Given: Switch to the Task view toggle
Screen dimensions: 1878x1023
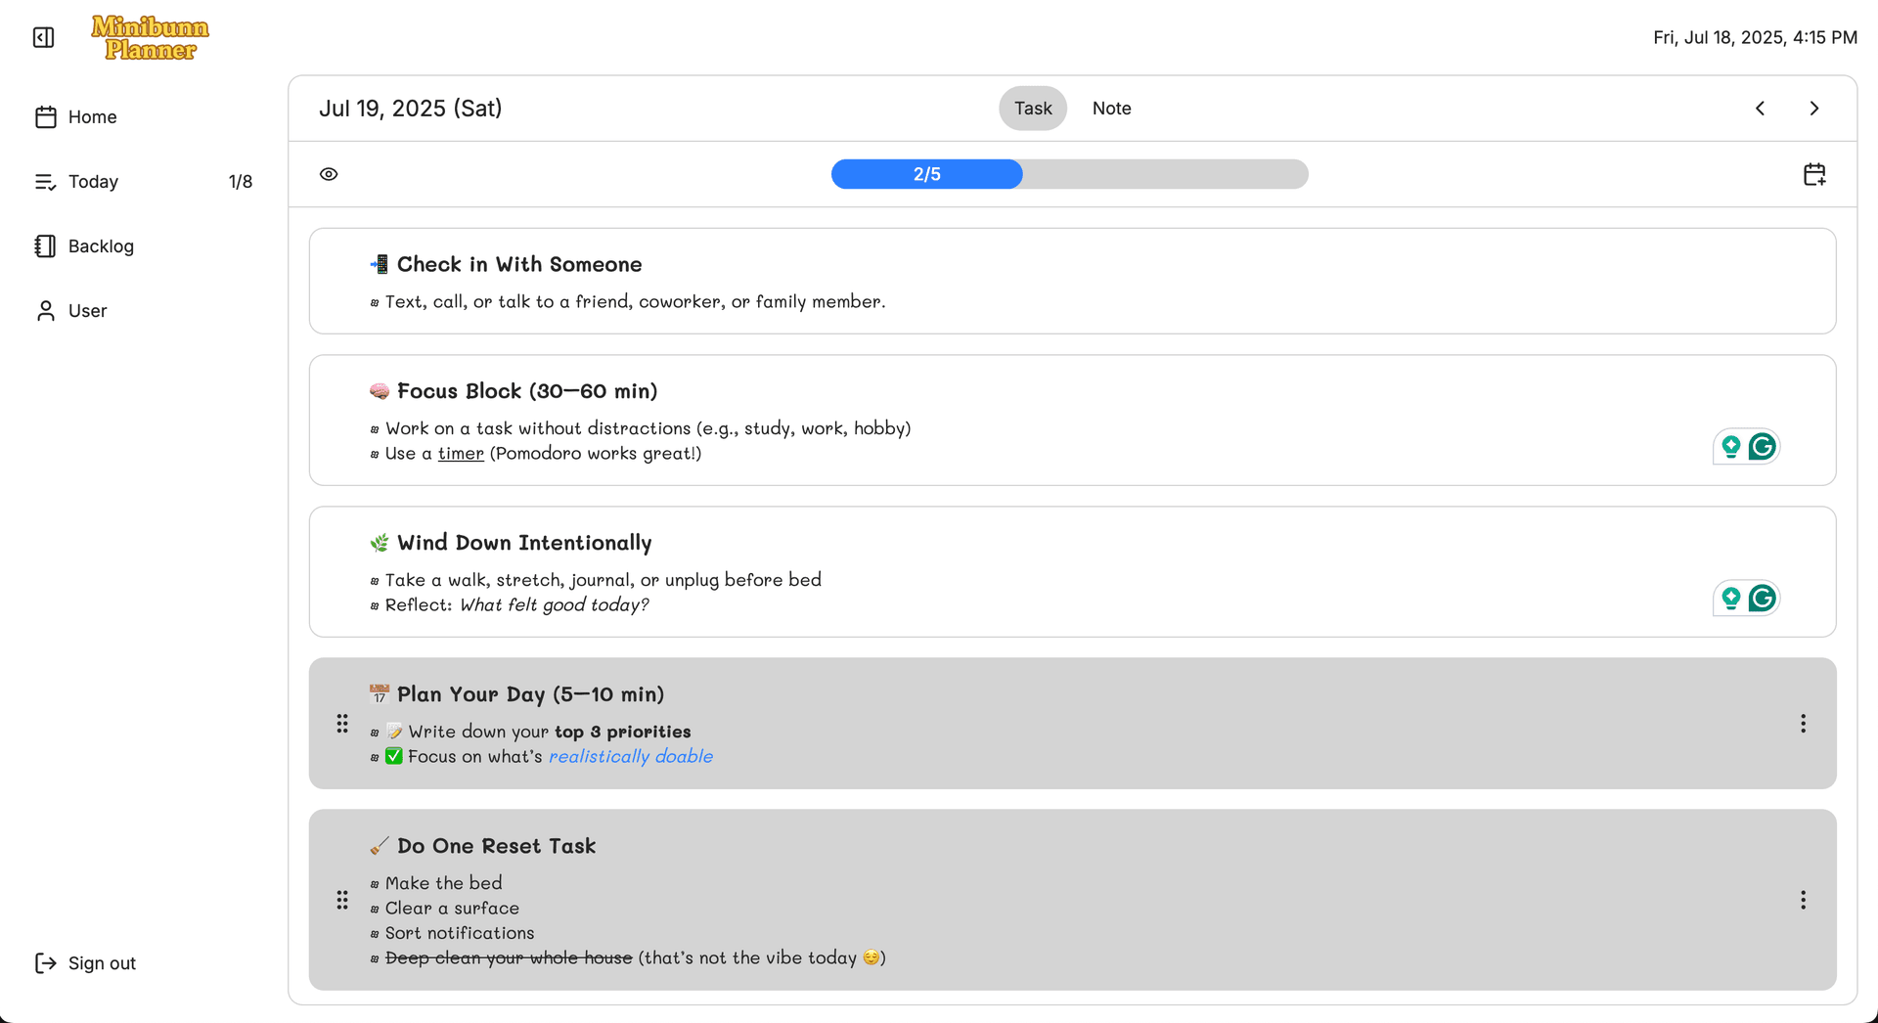Looking at the screenshot, I should [x=1032, y=109].
